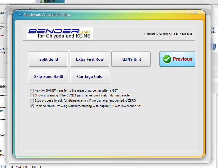Open Extra First Row settings
This screenshot has width=218, height=168.
[x=90, y=59]
